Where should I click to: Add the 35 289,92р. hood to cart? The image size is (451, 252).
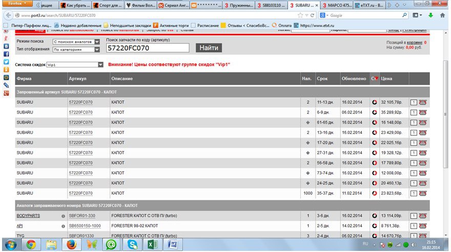pyautogui.click(x=422, y=112)
